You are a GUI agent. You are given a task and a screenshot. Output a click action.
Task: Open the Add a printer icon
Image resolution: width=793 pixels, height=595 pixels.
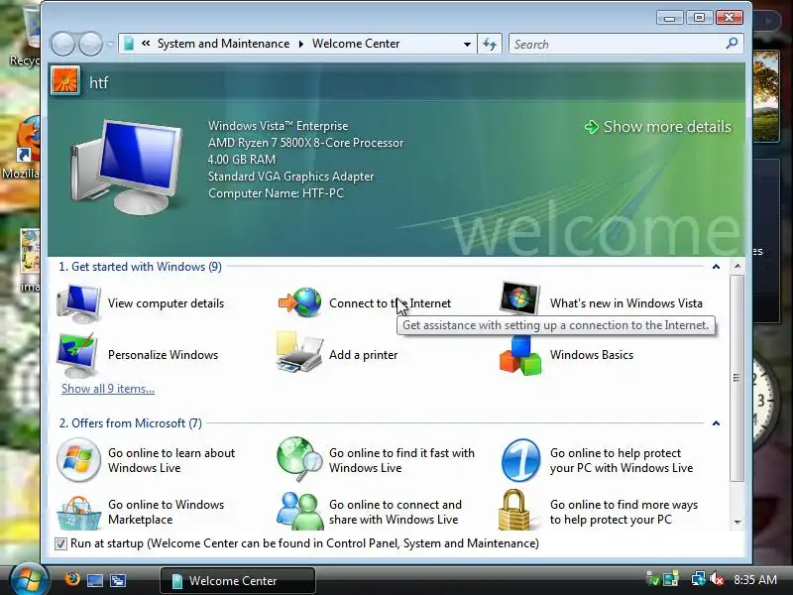[x=299, y=352]
